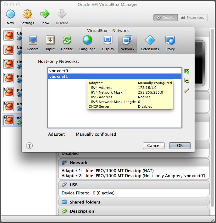Open Update preferences tab
This screenshot has width=216, height=223.
[67, 43]
